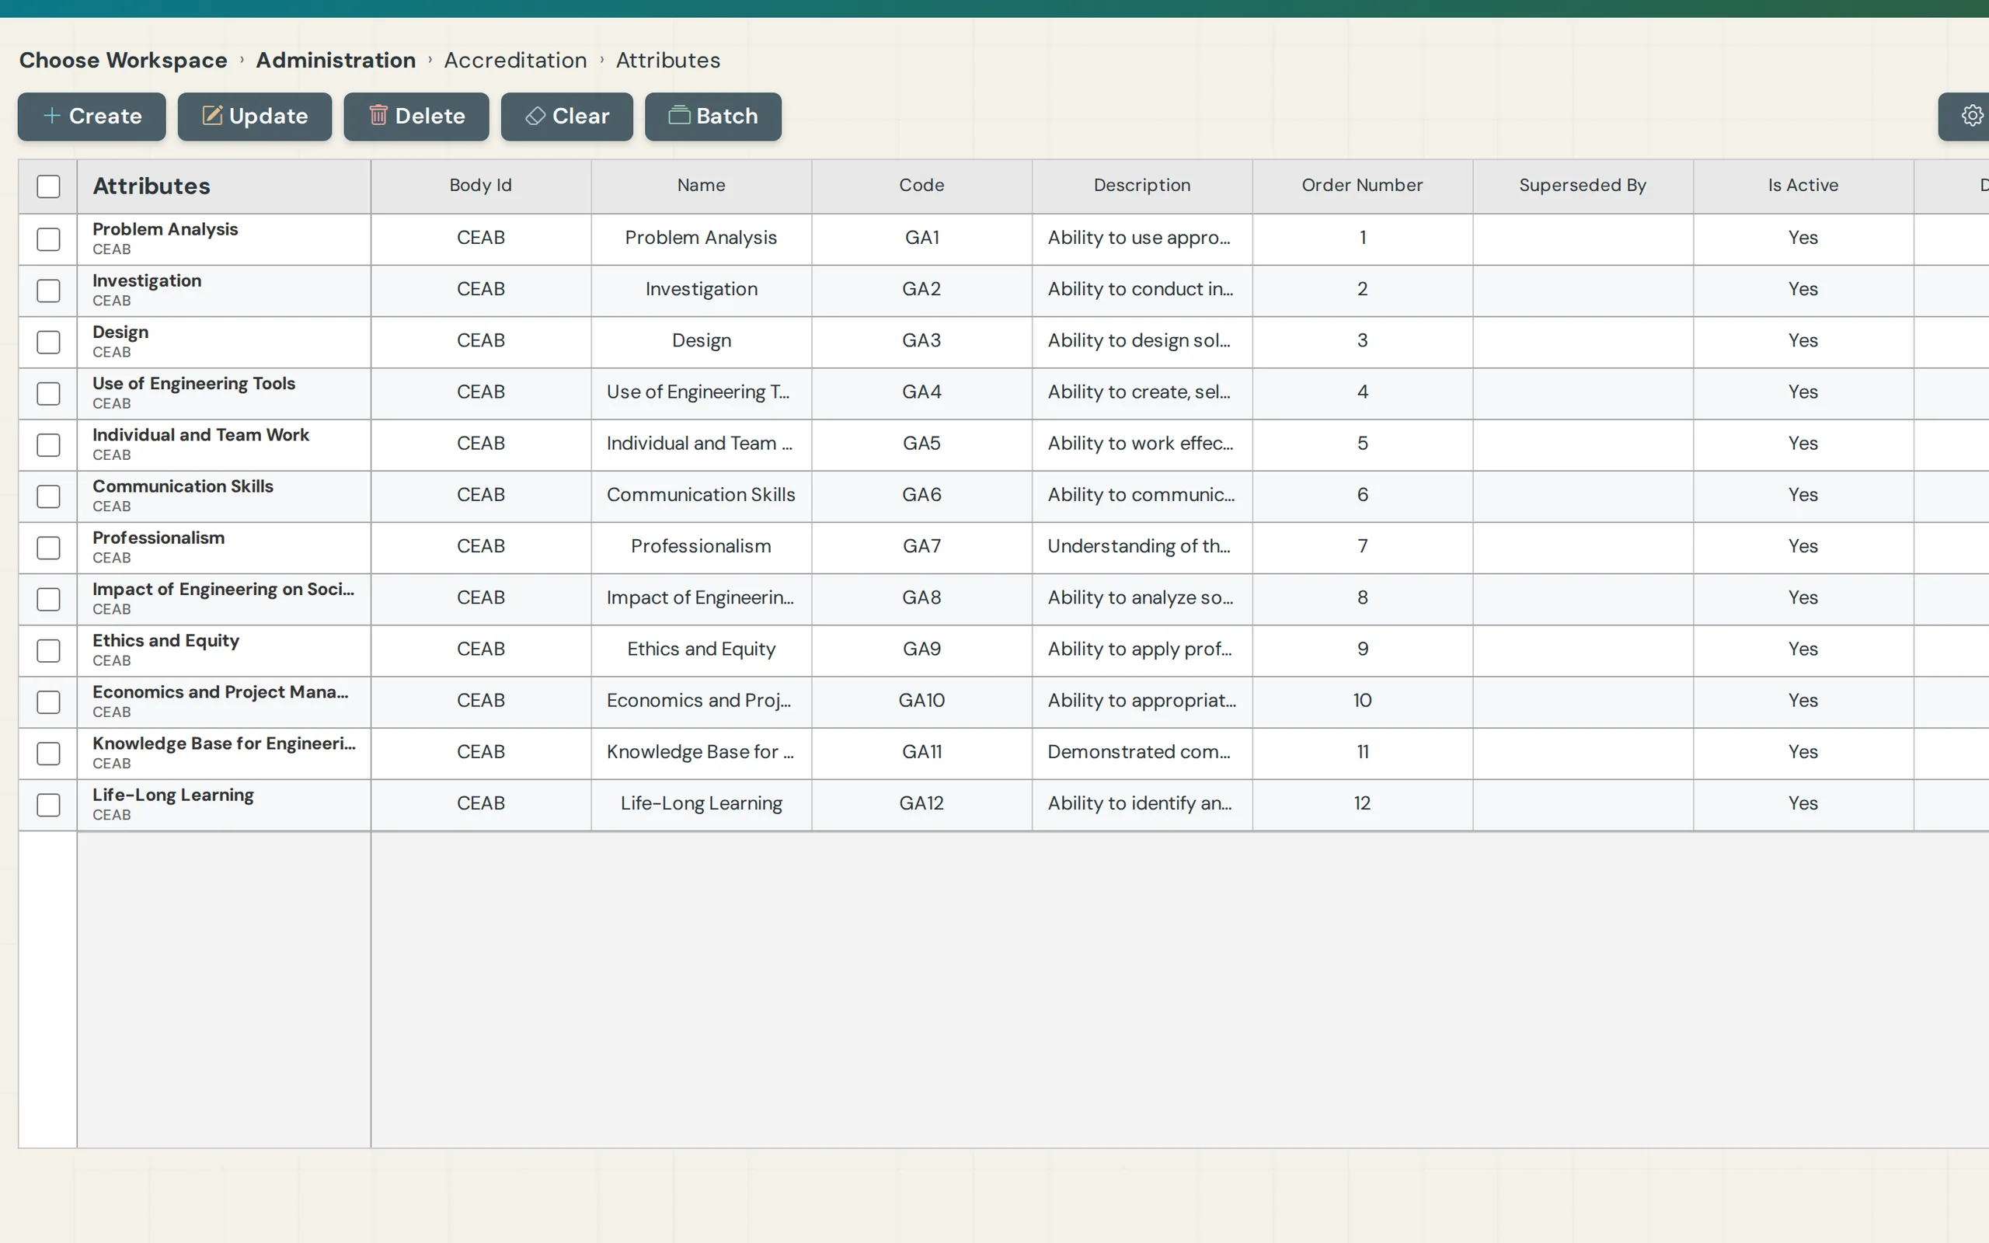
Task: Click the Clear button
Action: pyautogui.click(x=567, y=116)
